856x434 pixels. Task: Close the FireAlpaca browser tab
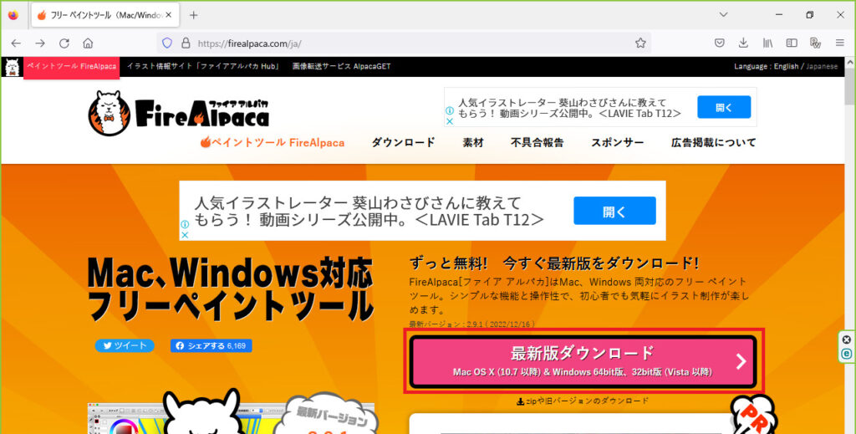169,15
